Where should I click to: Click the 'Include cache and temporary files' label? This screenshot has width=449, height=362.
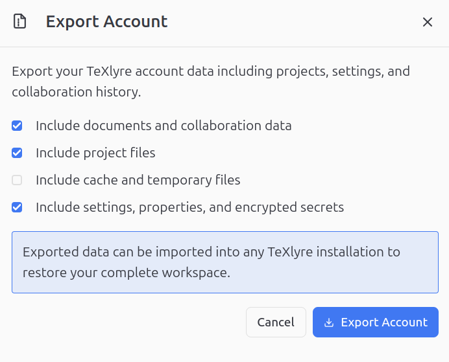point(138,180)
